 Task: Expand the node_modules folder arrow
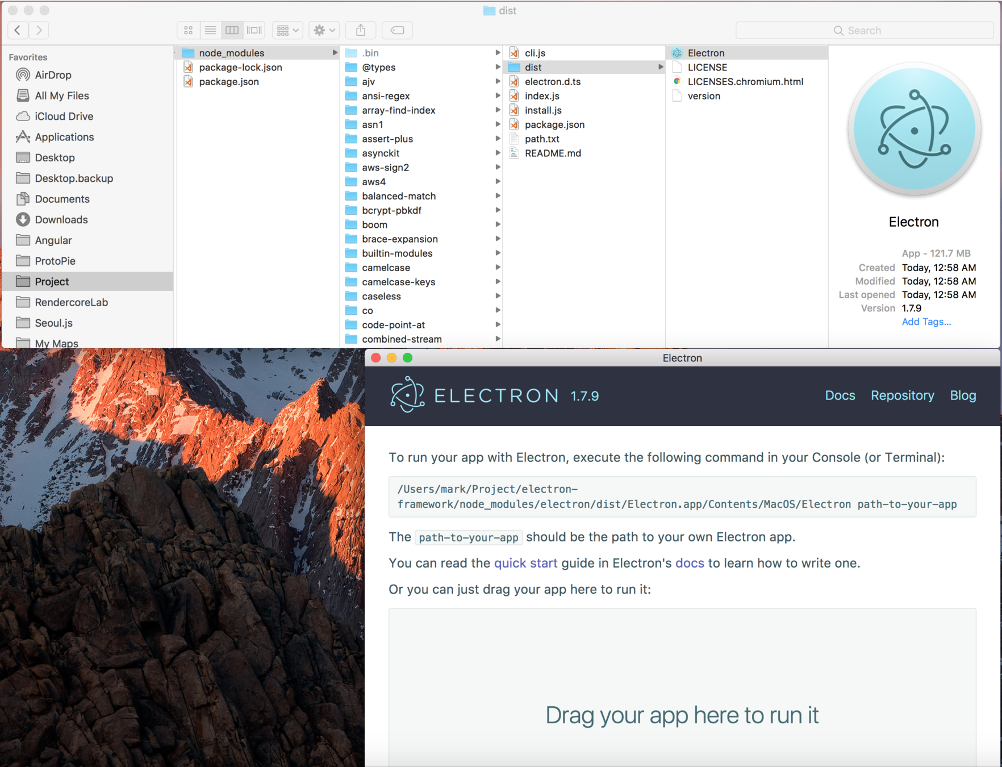coord(335,53)
